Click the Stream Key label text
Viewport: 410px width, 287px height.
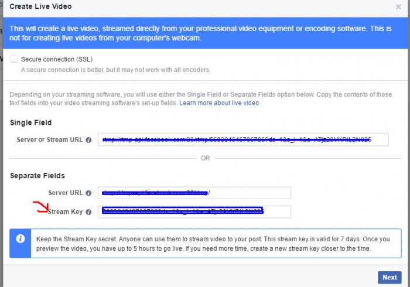(66, 211)
